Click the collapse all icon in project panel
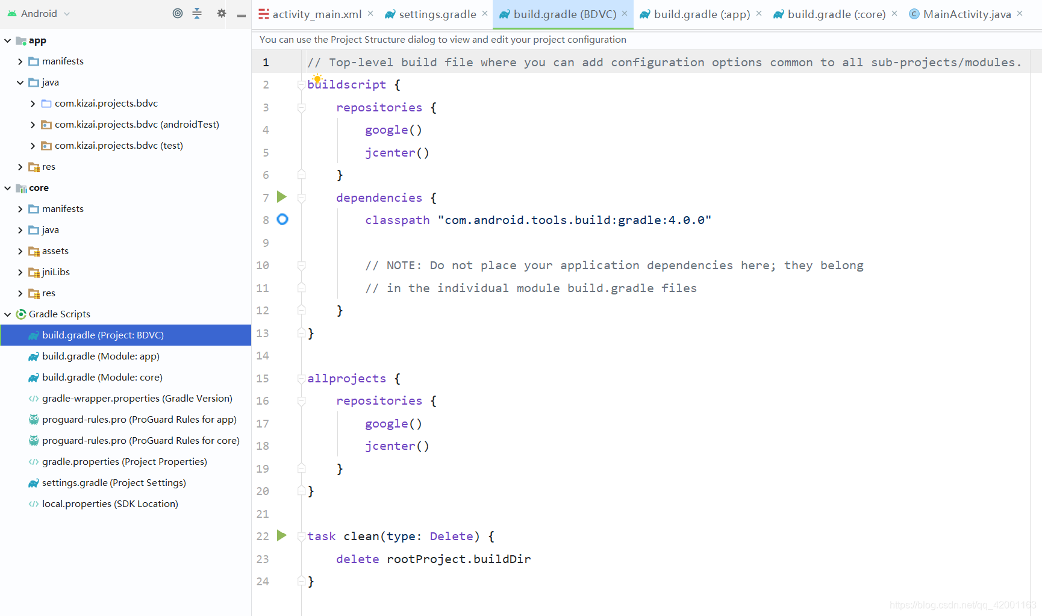Image resolution: width=1042 pixels, height=616 pixels. (x=197, y=13)
